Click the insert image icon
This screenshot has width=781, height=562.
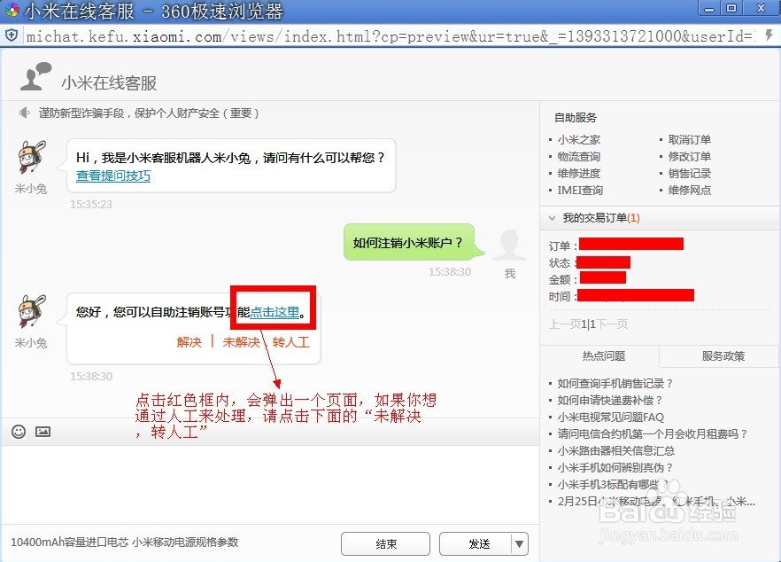[43, 432]
